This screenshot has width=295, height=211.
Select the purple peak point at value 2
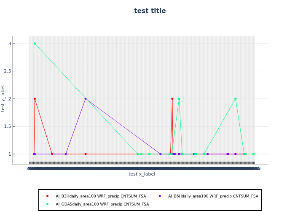tap(86, 99)
